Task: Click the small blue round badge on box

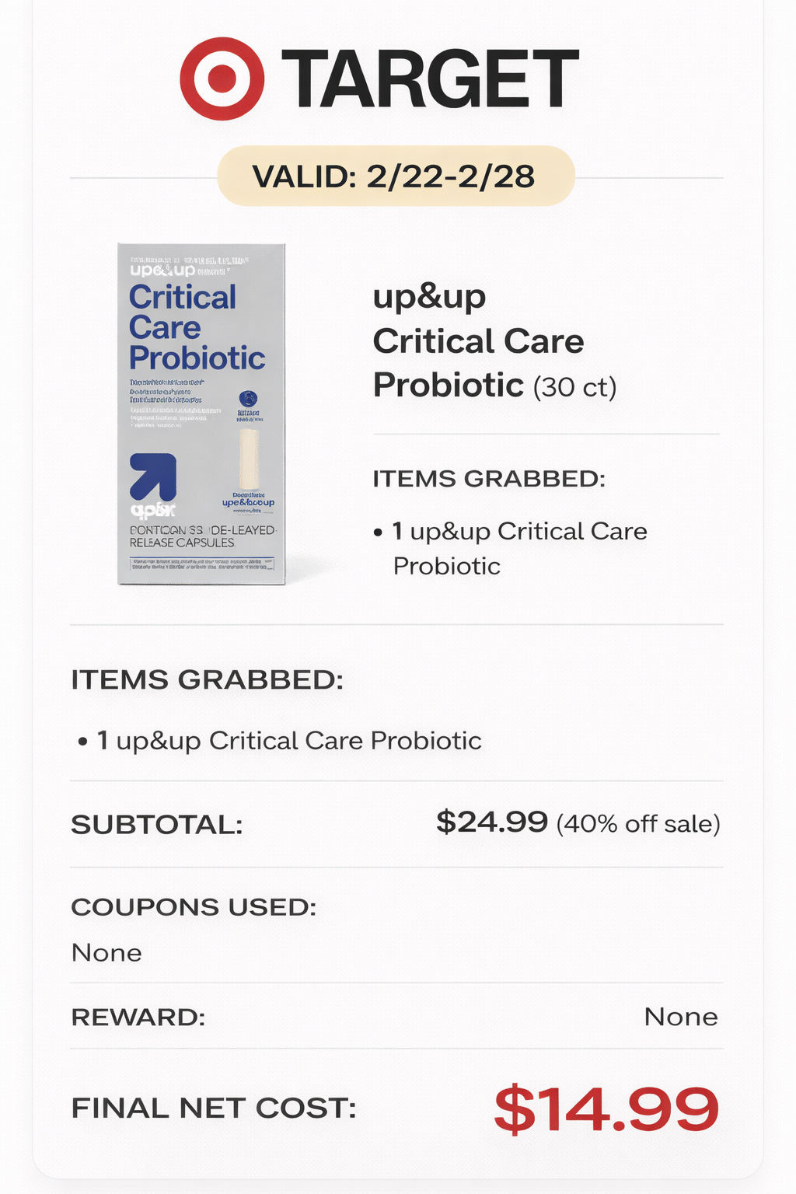Action: coord(249,399)
